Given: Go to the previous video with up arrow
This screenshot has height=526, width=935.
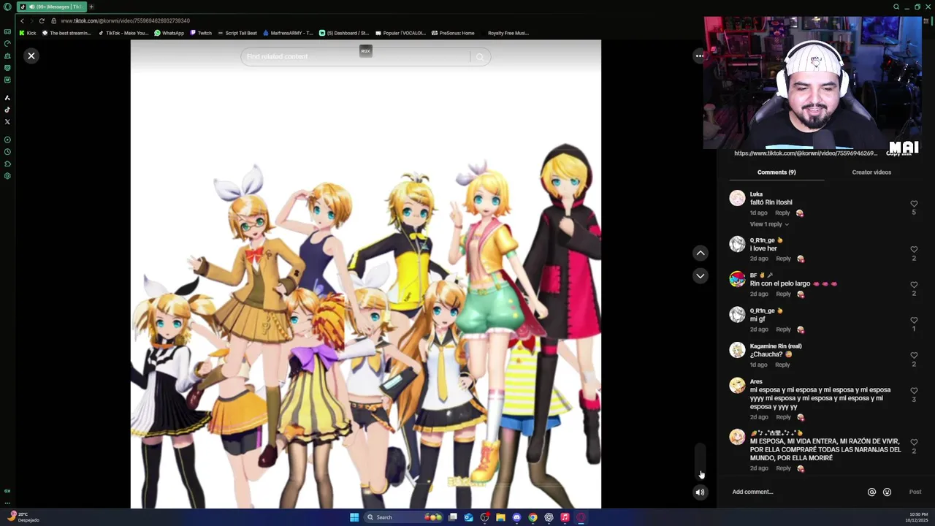Looking at the screenshot, I should [701, 253].
